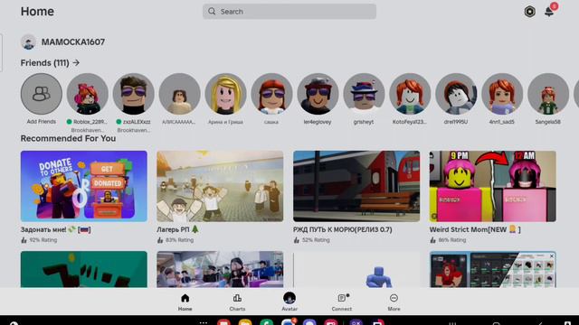Open friend grisheyt avatar
579x325 pixels.
click(364, 94)
